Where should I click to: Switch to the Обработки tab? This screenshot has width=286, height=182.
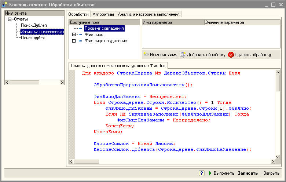click(78, 14)
